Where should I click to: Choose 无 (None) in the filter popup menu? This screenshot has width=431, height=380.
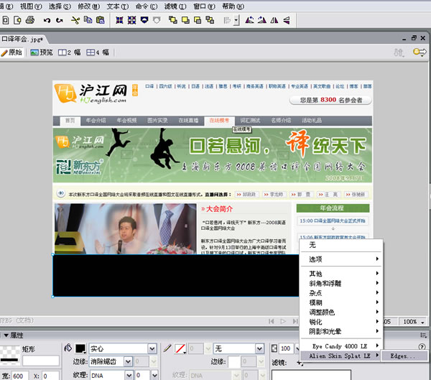point(340,245)
